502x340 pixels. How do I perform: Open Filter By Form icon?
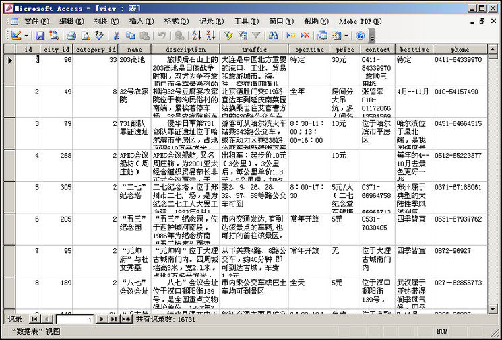[x=242, y=36]
